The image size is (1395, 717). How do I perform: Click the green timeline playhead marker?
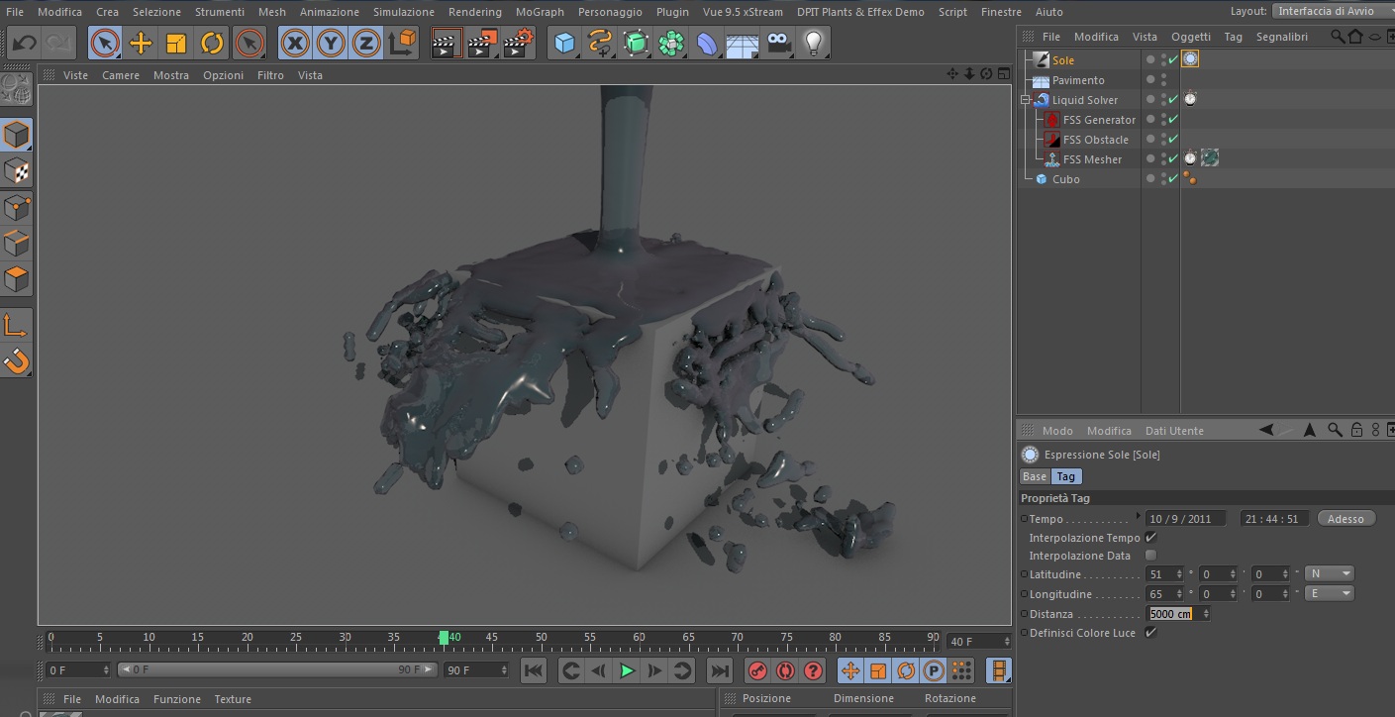coord(444,638)
